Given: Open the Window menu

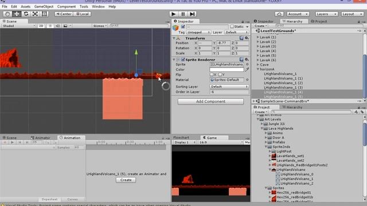Looking at the screenshot, I should pyautogui.click(x=98, y=6).
